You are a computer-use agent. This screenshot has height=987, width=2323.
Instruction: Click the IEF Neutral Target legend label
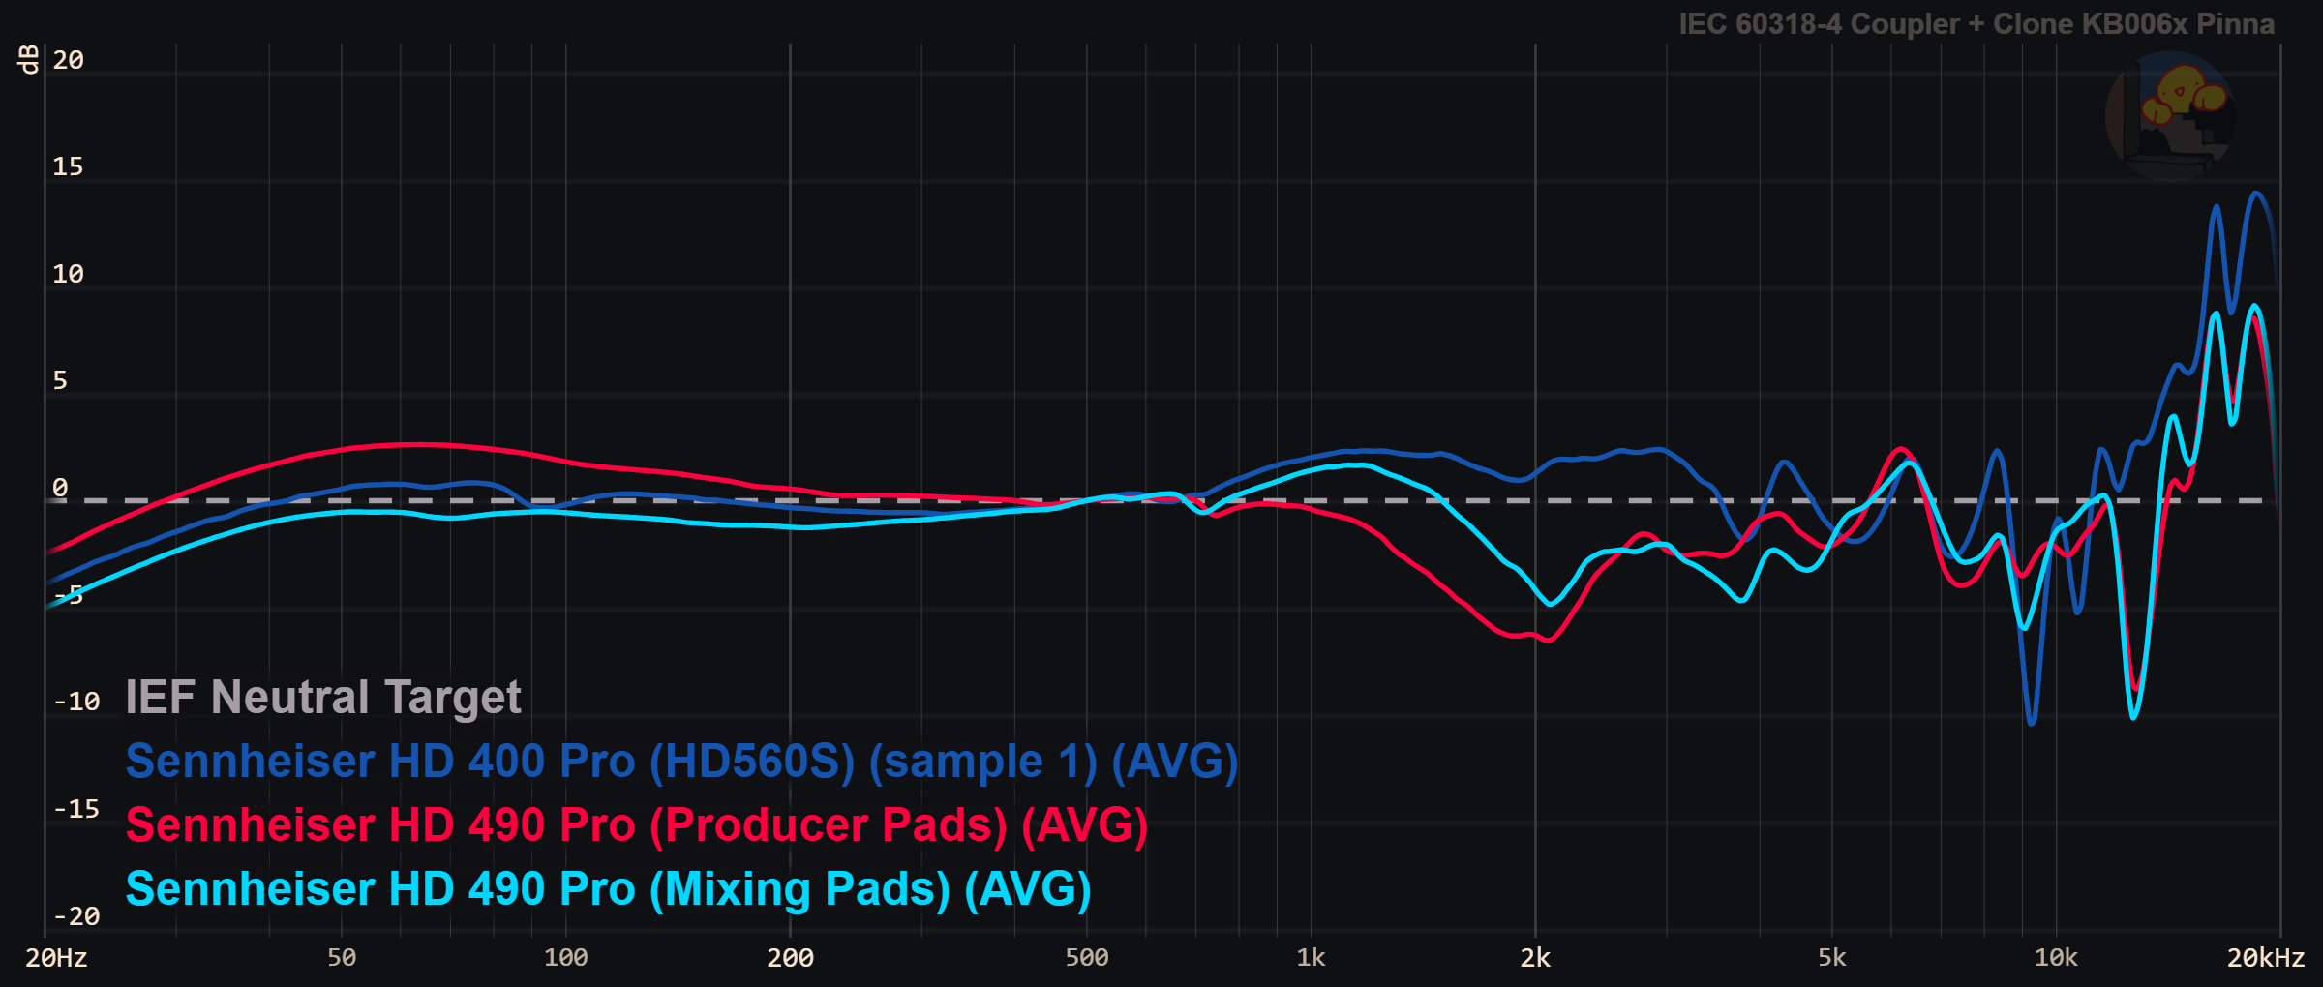323,698
